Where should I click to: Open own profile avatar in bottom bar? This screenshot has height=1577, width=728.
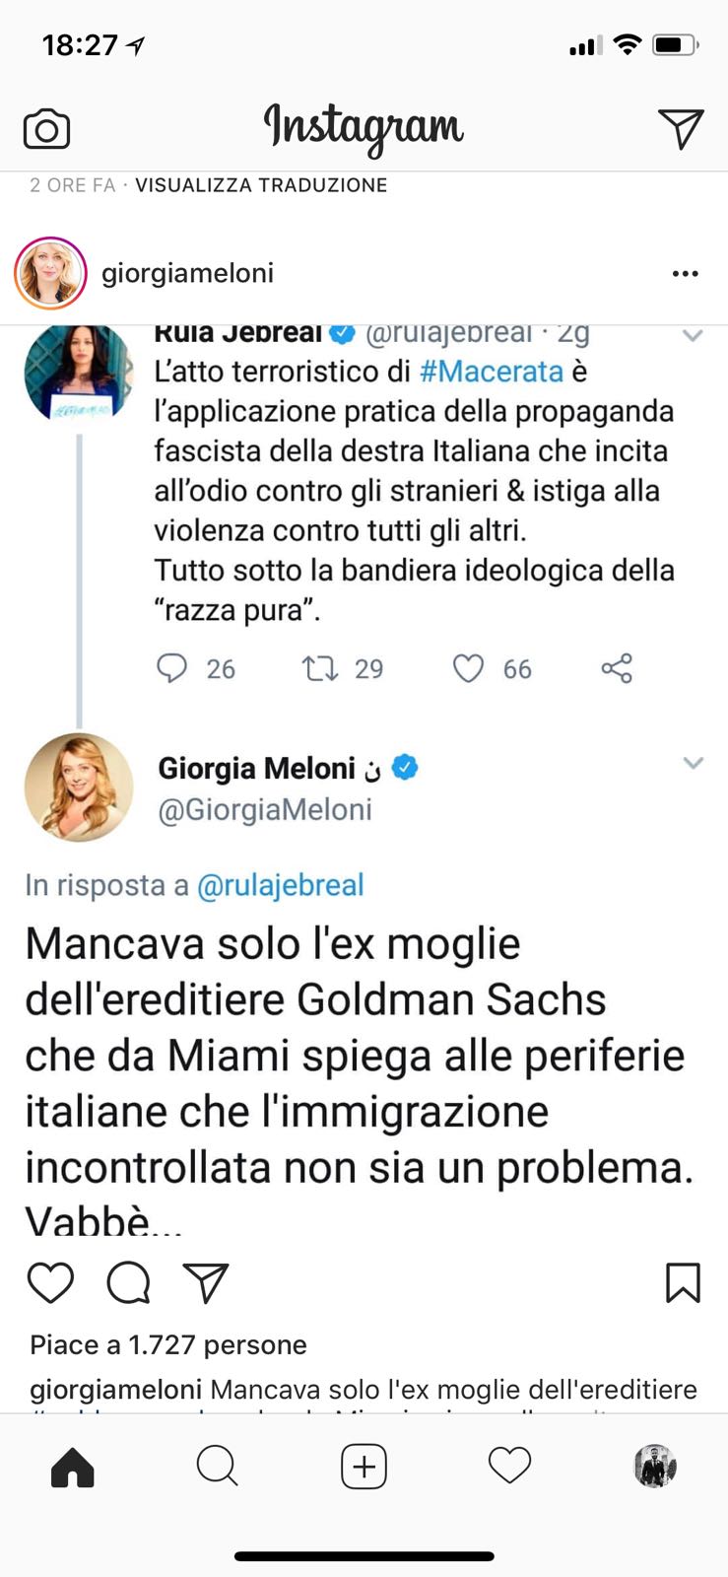pos(654,1467)
